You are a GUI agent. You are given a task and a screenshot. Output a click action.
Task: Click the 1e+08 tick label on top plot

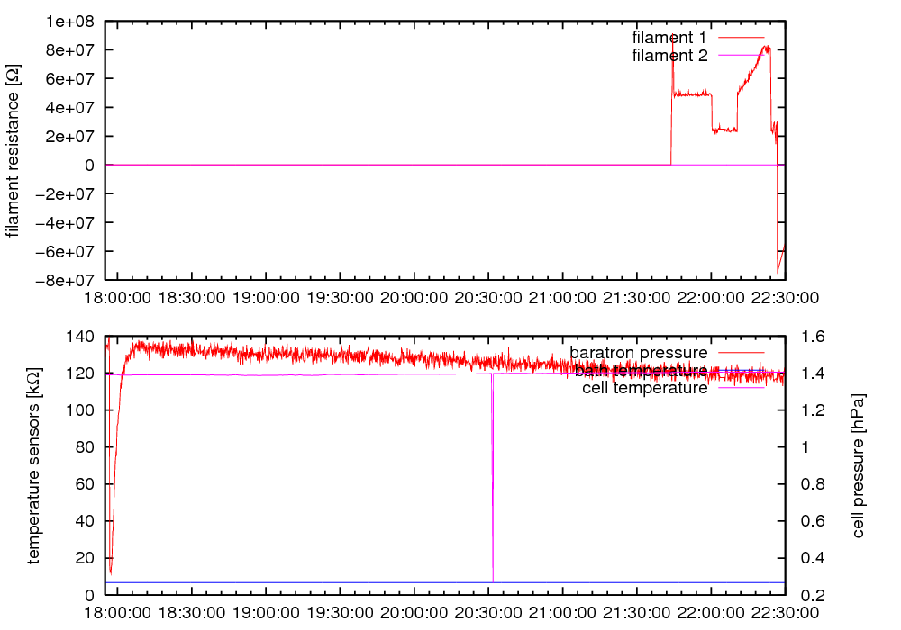(72, 21)
